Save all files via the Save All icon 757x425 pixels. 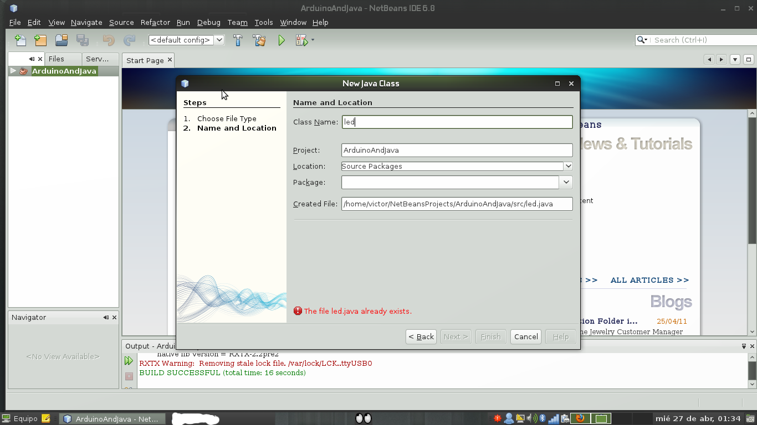pos(83,40)
